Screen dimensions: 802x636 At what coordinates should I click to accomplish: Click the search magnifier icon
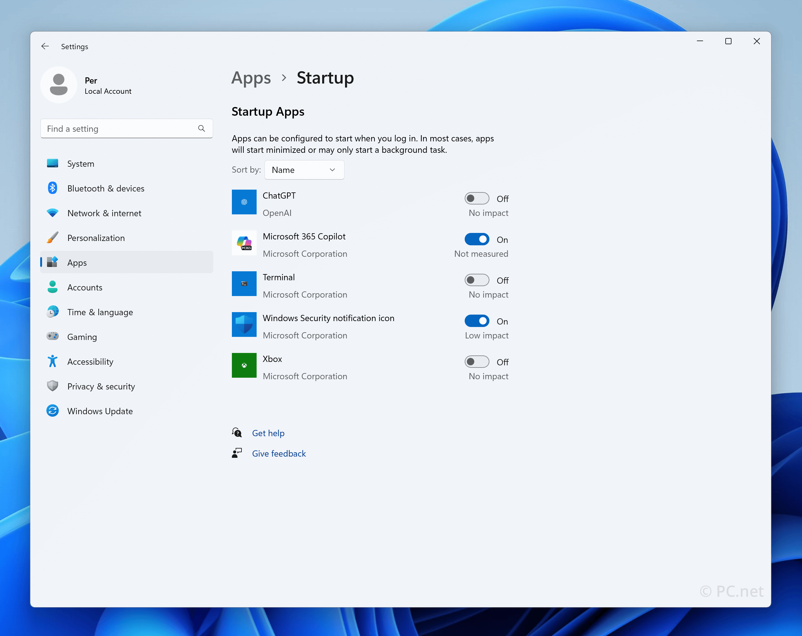202,128
